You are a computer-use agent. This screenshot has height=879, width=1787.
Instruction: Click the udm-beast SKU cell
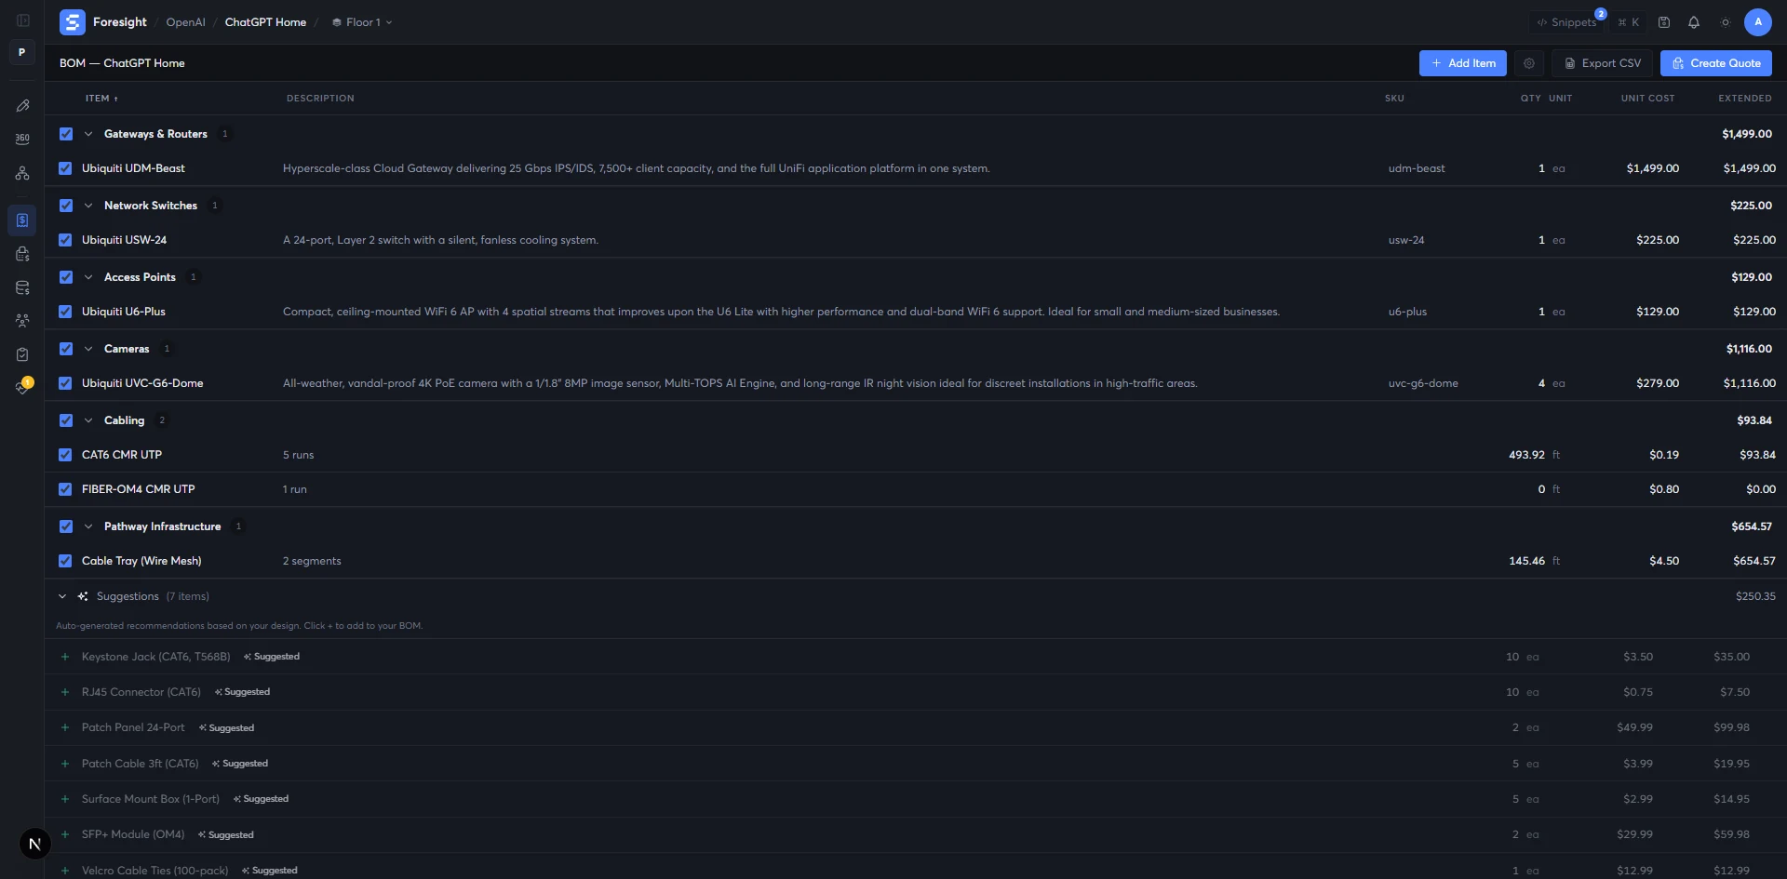pos(1417,168)
